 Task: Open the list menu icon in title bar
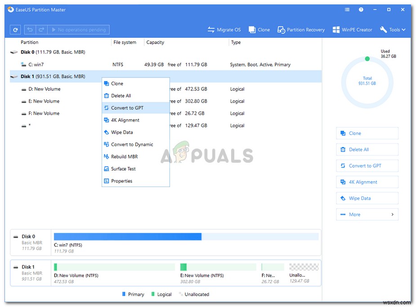coord(347,9)
